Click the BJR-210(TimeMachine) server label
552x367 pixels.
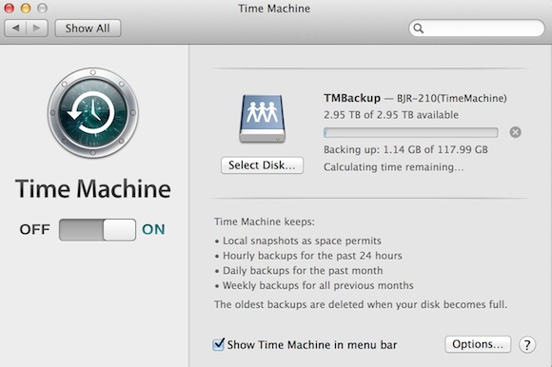[x=452, y=98]
